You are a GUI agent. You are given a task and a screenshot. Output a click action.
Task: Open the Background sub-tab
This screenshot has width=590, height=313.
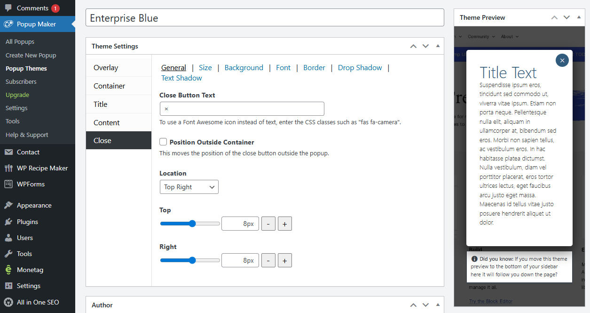[244, 68]
